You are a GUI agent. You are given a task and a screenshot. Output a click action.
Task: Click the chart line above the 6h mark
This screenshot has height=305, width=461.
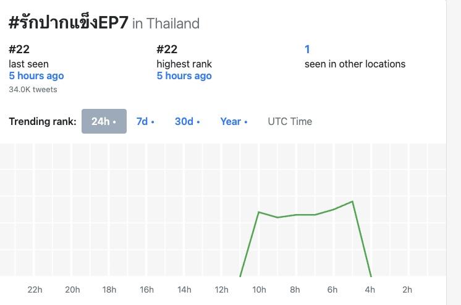[x=333, y=209]
